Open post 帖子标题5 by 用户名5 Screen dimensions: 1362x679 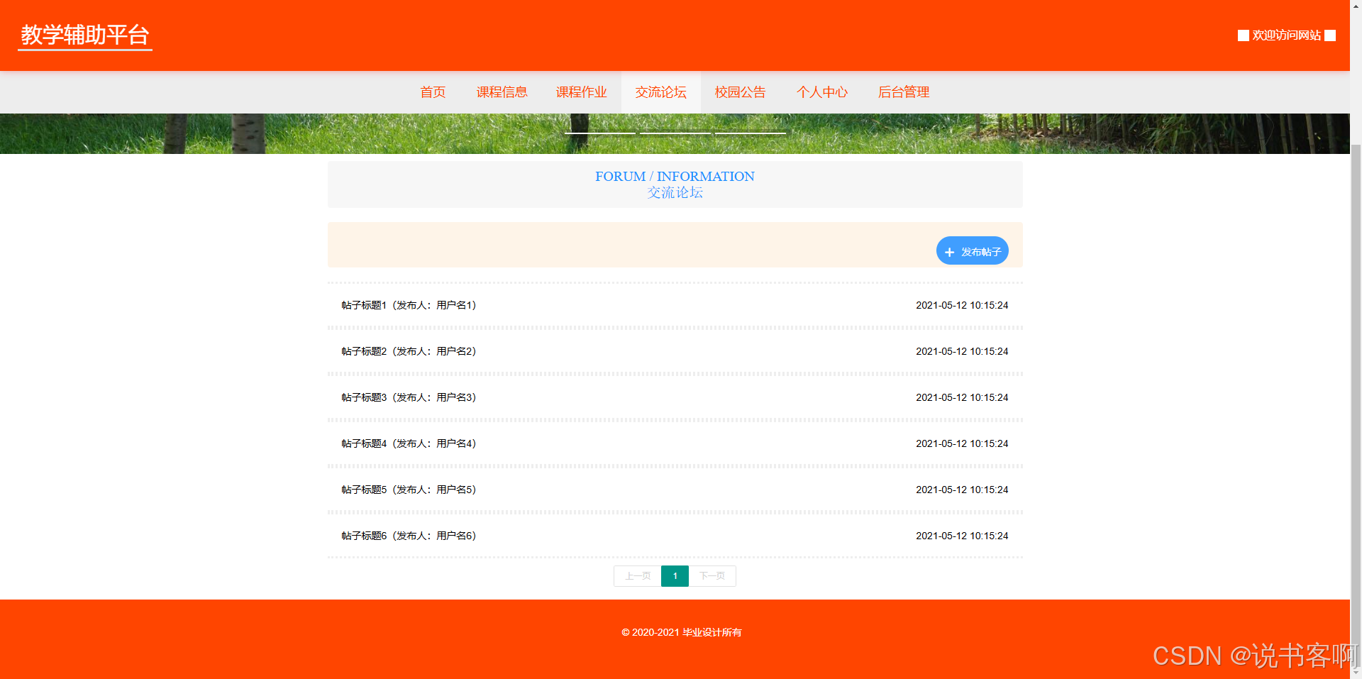click(x=409, y=490)
